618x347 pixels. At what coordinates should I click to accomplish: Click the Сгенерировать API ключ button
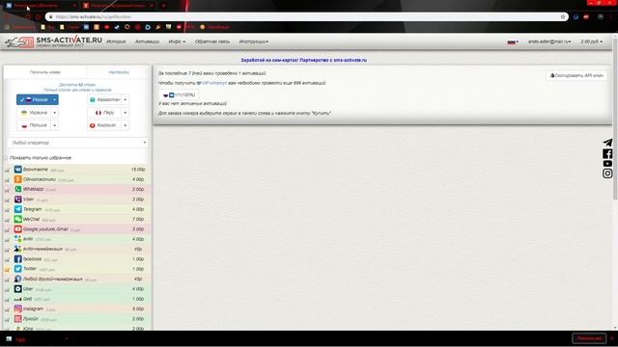576,75
